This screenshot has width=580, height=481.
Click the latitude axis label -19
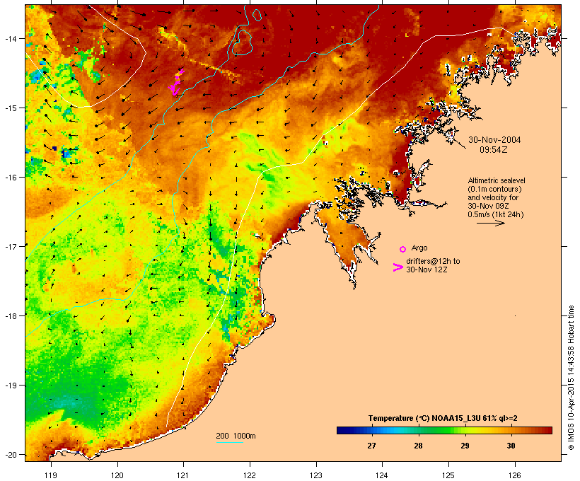click(x=11, y=386)
